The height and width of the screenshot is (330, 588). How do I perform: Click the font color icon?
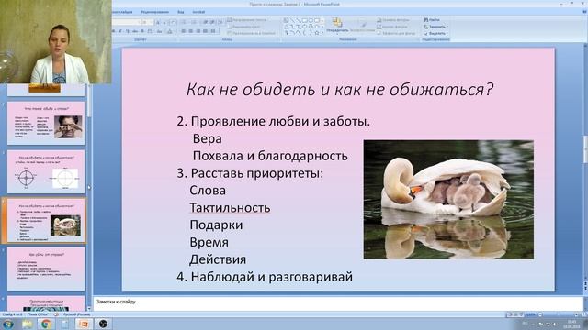click(169, 31)
